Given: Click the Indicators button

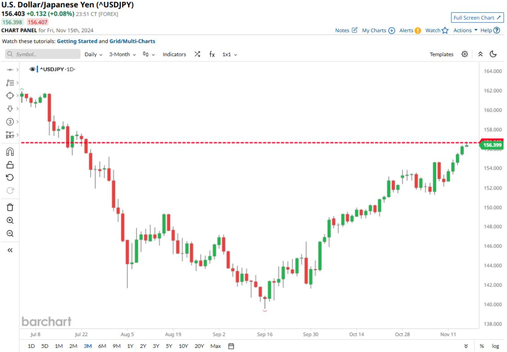Looking at the screenshot, I should pos(174,54).
